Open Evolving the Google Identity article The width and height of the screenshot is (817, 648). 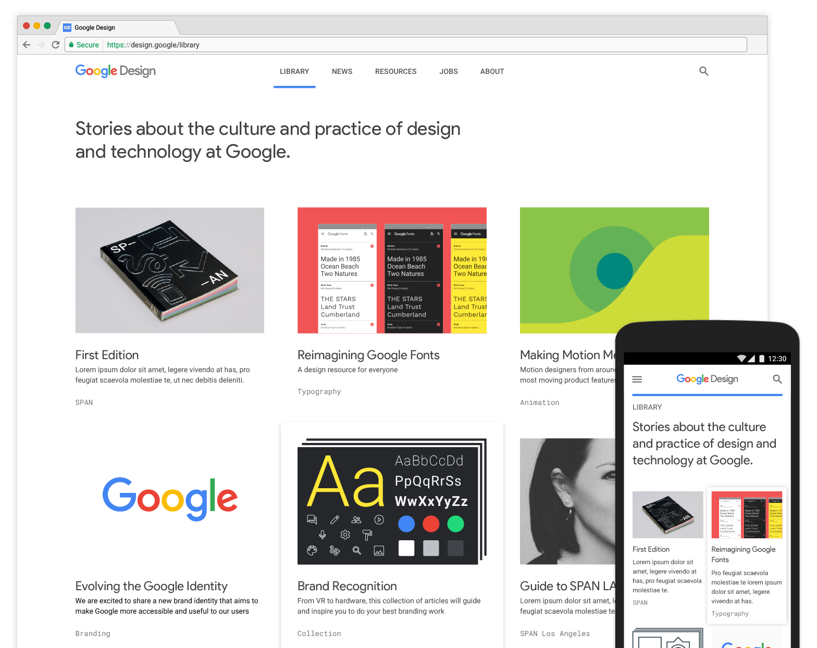point(151,586)
